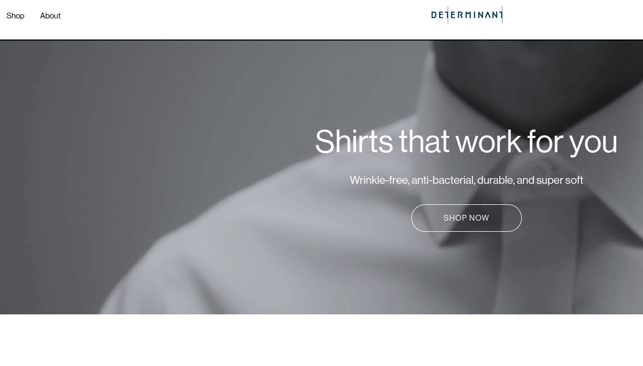The image size is (643, 366).
Task: Click 'anti-bacterial' in the subtitle
Action: pyautogui.click(x=443, y=180)
